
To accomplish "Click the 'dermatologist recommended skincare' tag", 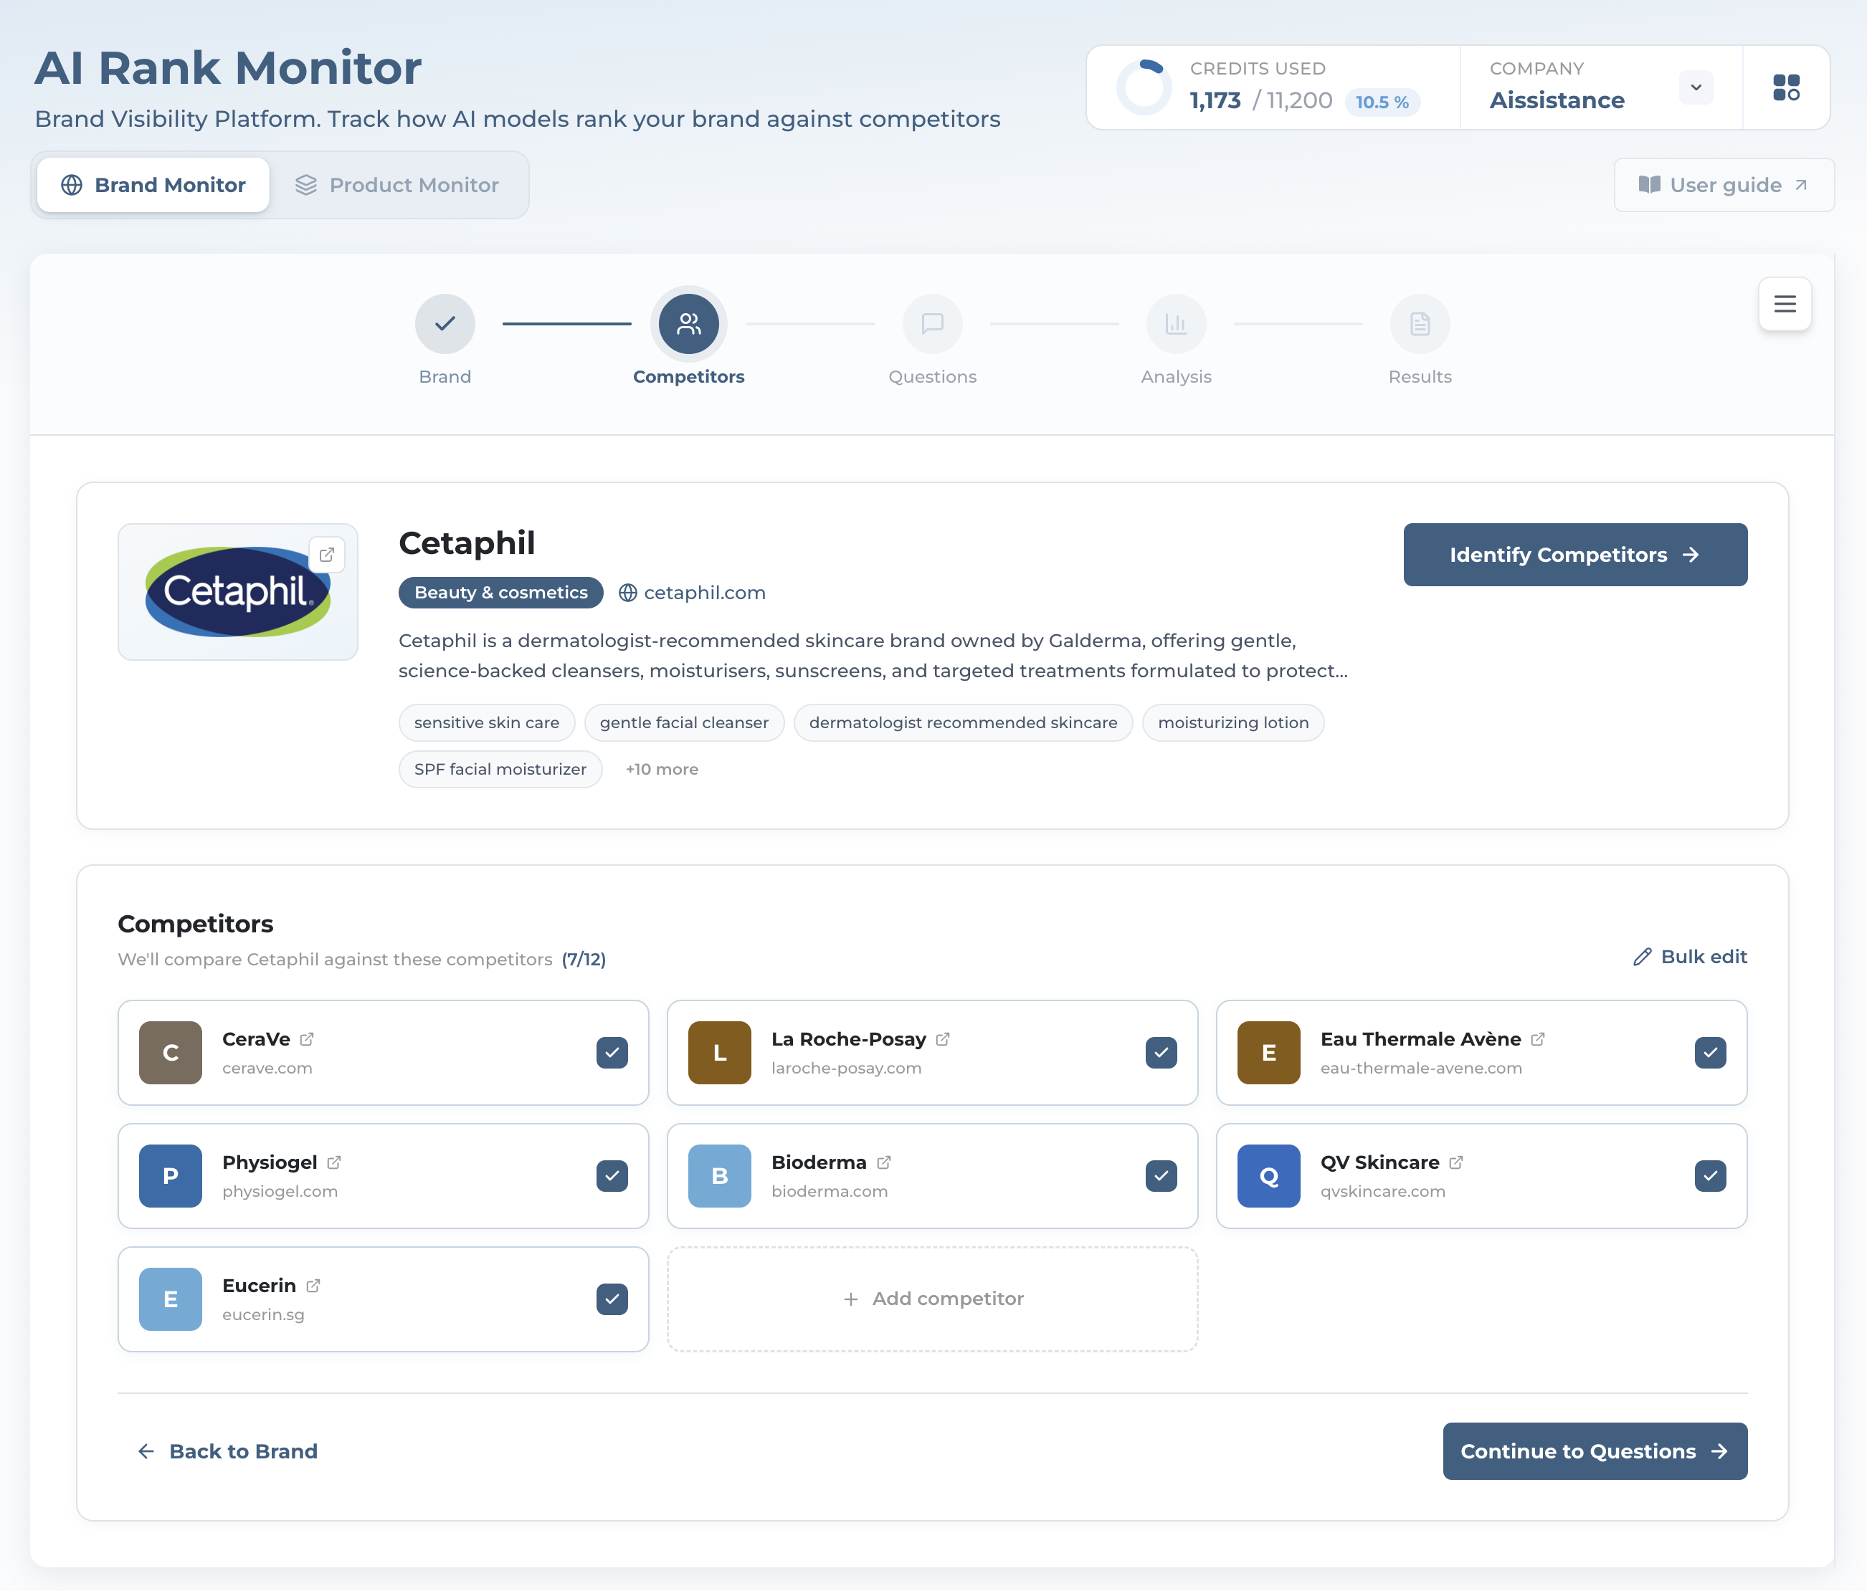I will [x=963, y=722].
